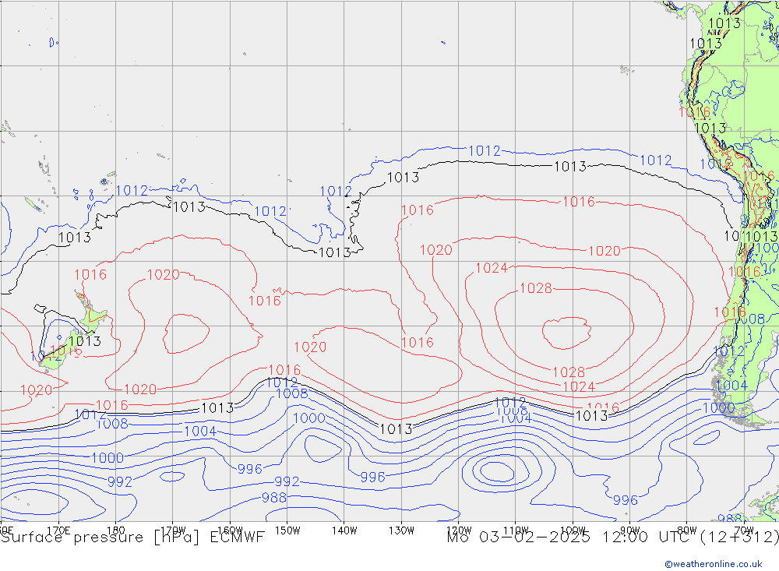
Task: Click the 120W longitude axis label
Action: [x=459, y=530]
